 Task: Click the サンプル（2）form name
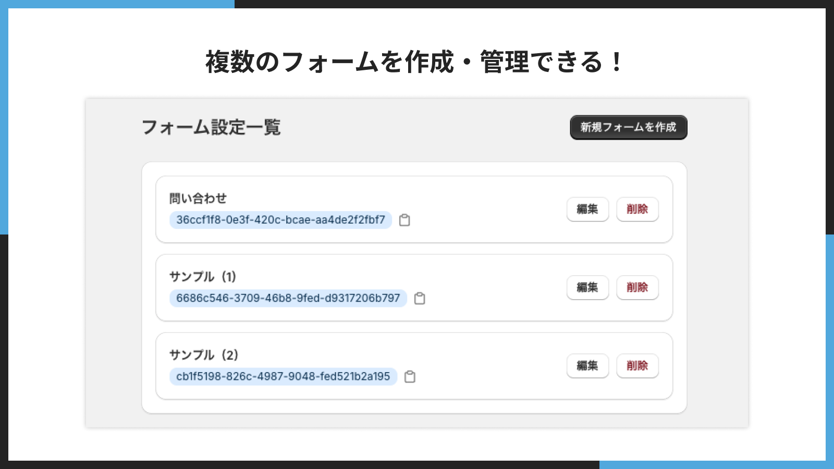pyautogui.click(x=204, y=355)
